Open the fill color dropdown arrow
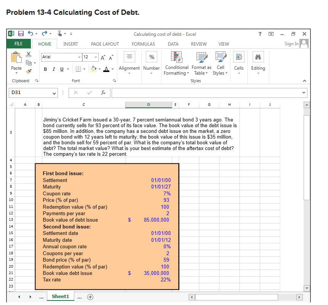 coord(99,69)
